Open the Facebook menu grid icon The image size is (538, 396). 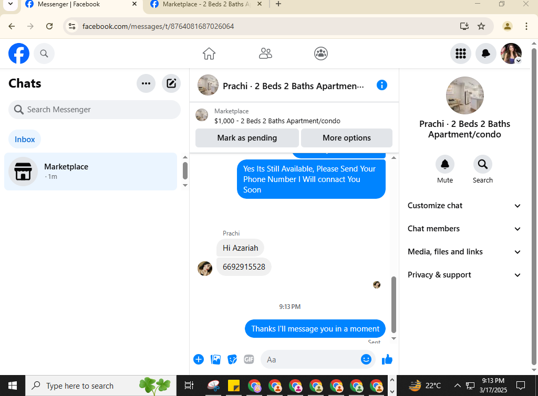point(460,53)
